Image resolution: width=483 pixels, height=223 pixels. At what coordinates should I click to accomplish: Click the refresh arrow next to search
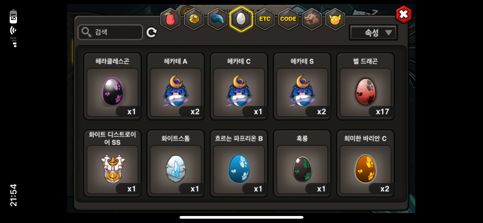coord(151,32)
